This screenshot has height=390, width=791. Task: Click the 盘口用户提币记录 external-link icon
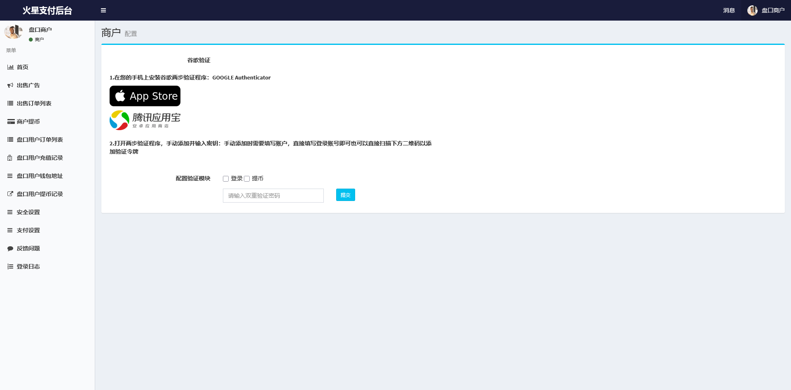tap(10, 194)
